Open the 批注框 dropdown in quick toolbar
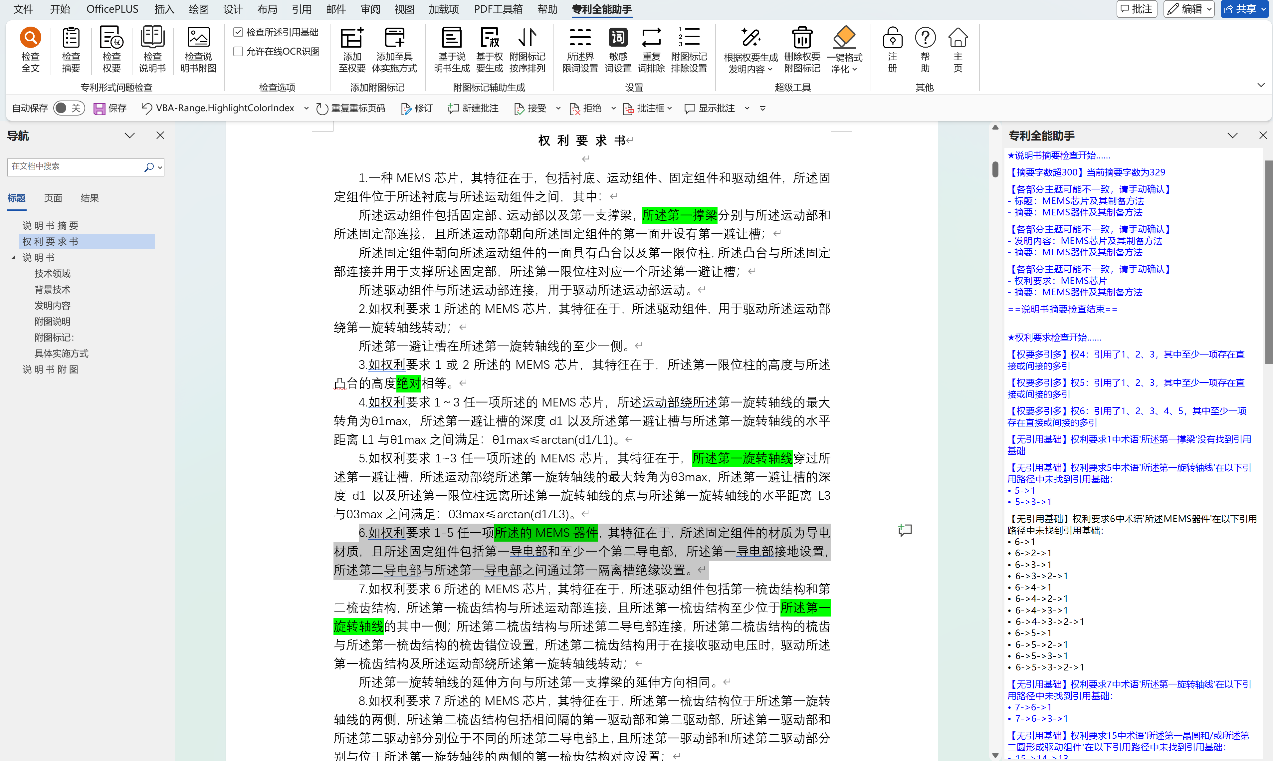The width and height of the screenshot is (1273, 761). pyautogui.click(x=670, y=108)
